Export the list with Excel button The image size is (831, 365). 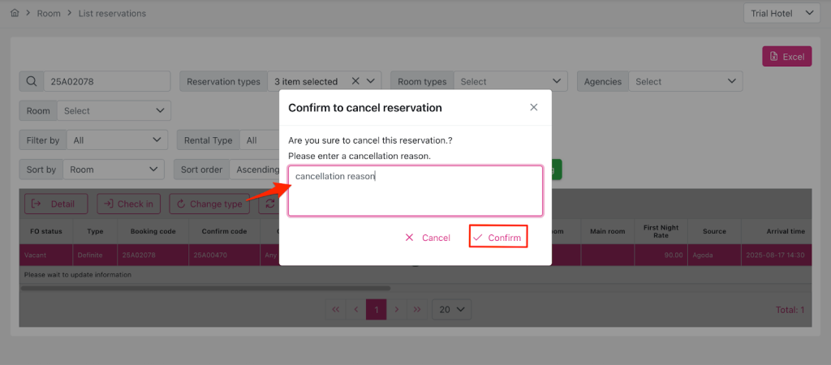pos(786,56)
